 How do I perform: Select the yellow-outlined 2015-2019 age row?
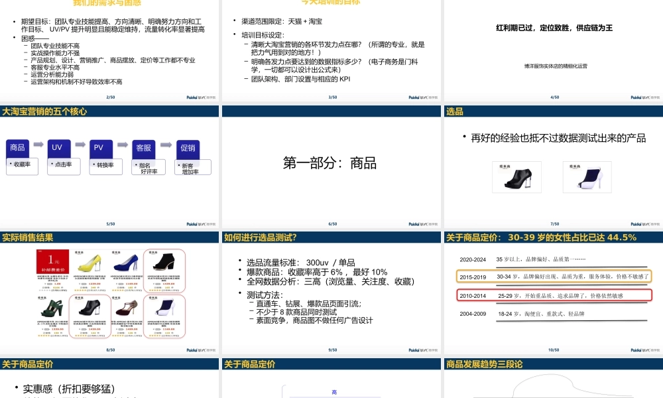coord(554,277)
